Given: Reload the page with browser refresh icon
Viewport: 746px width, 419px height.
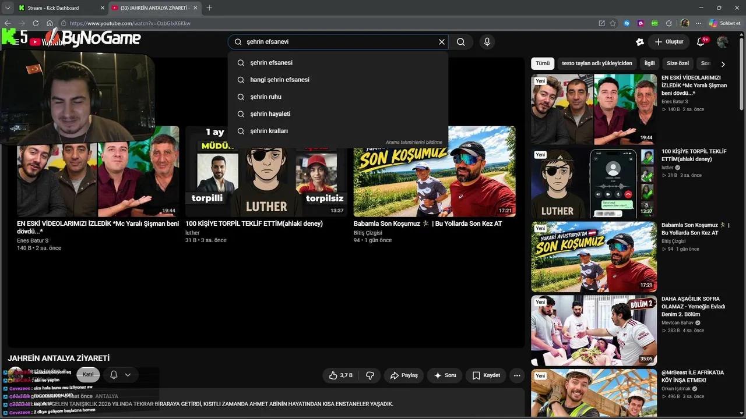Looking at the screenshot, I should tap(36, 23).
